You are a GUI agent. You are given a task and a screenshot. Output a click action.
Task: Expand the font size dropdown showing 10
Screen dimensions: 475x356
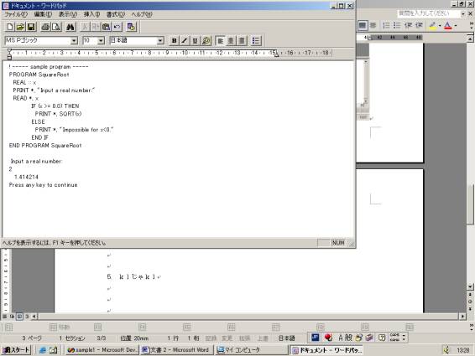[102, 40]
